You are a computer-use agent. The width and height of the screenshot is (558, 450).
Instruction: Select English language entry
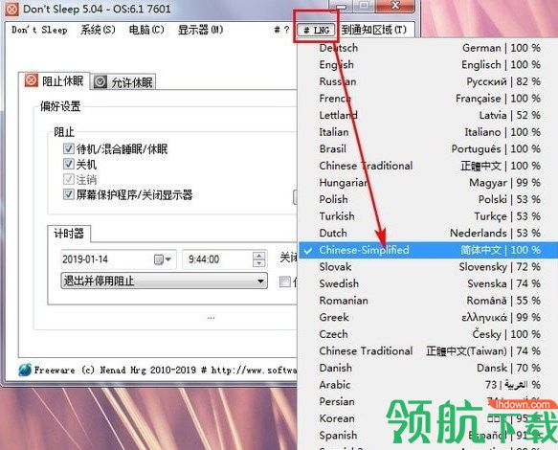(x=428, y=64)
